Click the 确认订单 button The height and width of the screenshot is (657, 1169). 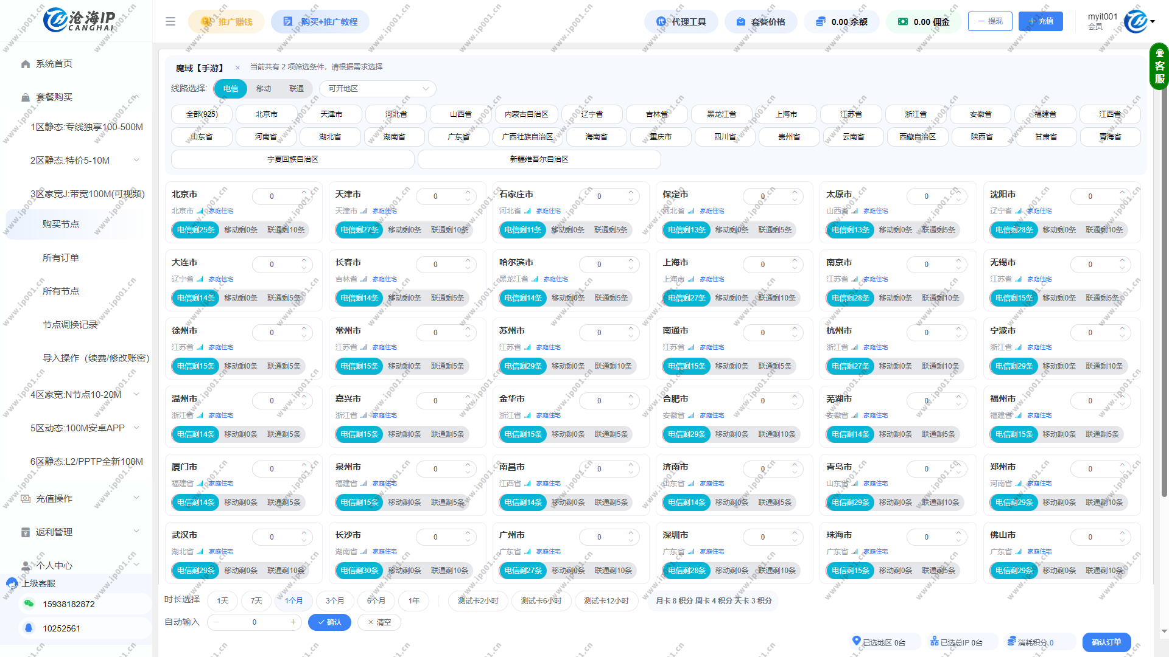coord(1106,642)
